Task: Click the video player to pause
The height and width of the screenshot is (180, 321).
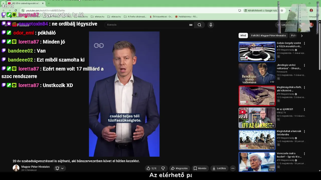Action: [124, 94]
